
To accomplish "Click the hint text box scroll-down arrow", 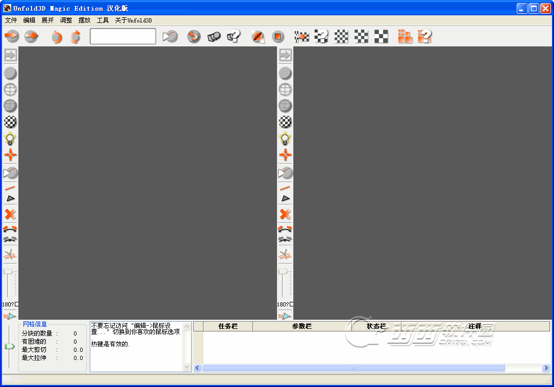I will pos(187,367).
